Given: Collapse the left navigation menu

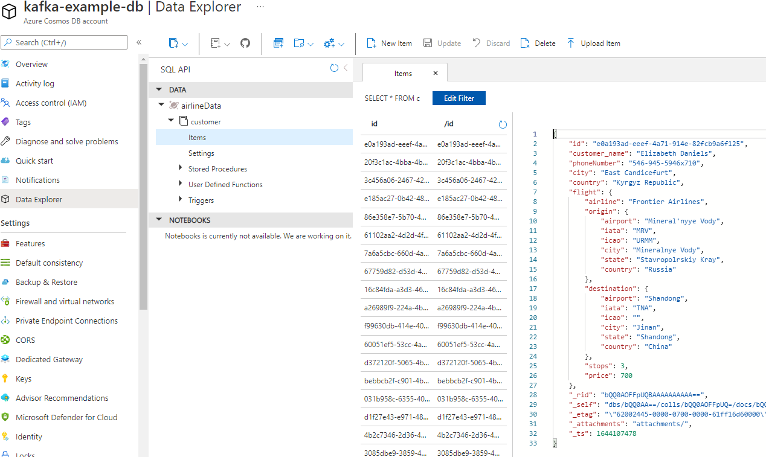Looking at the screenshot, I should 139,42.
